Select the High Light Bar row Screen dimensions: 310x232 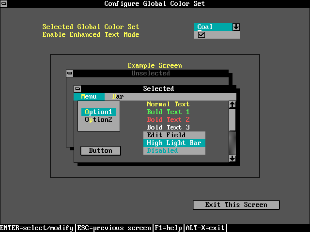click(174, 143)
